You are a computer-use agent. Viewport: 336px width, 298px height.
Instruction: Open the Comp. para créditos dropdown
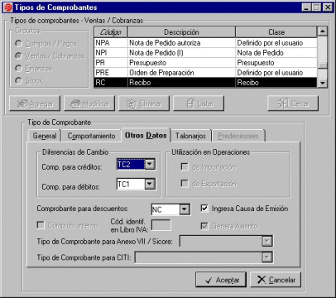[x=150, y=164]
